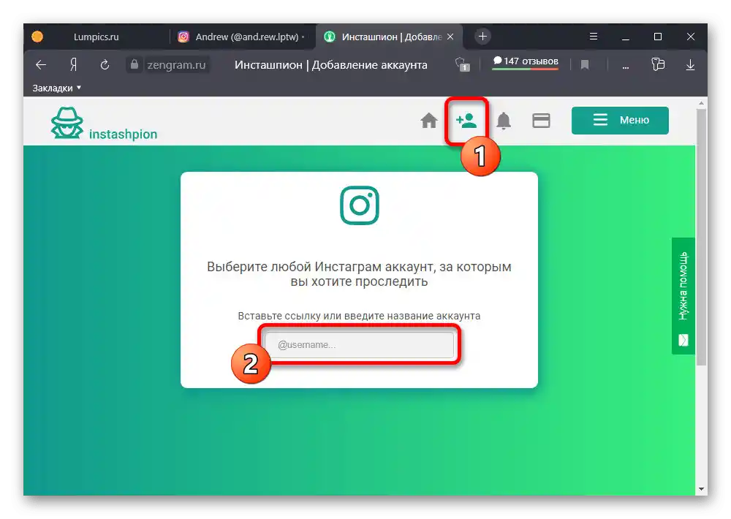Click the Yandex Я icon
Screen dimensions: 731x519
click(x=73, y=64)
